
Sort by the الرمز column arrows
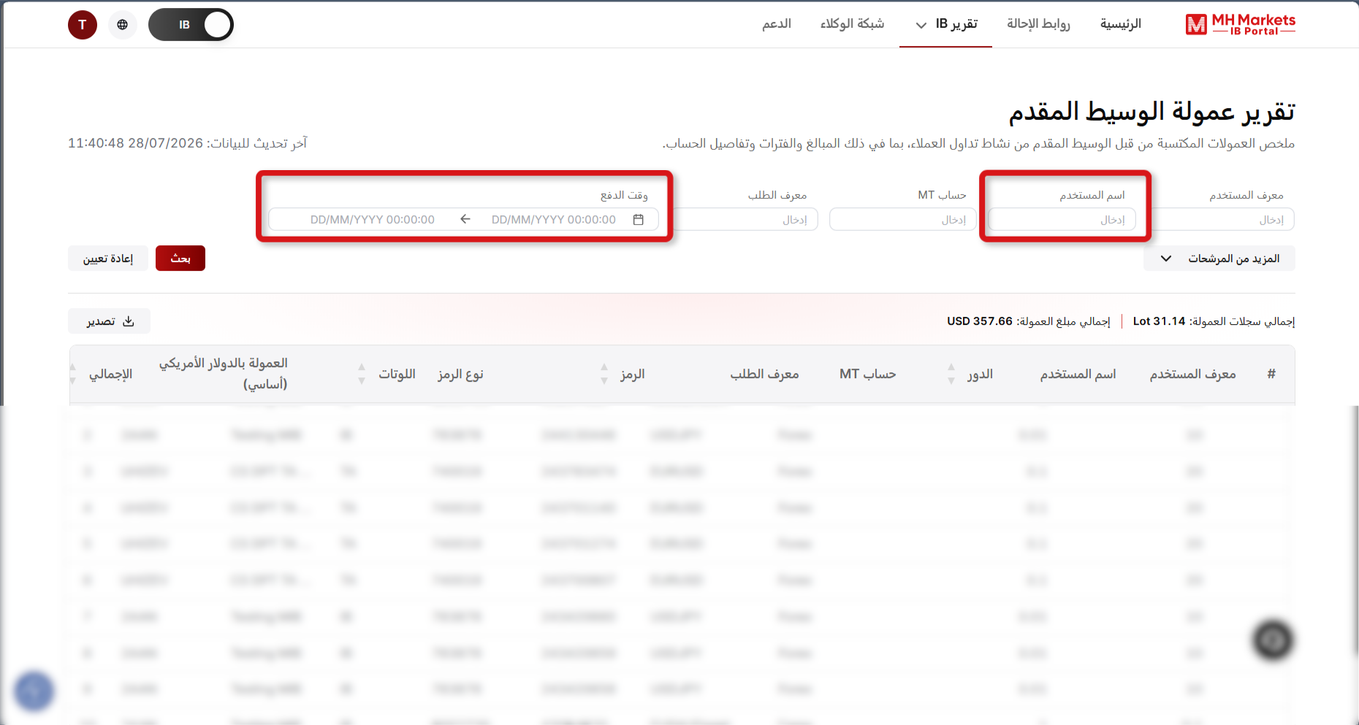click(x=604, y=374)
